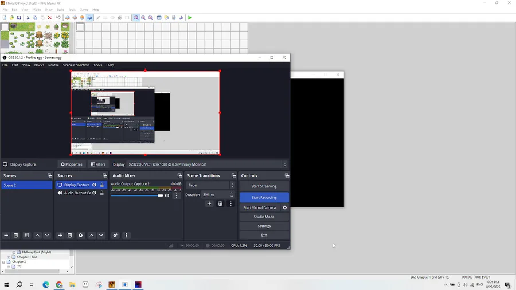Viewport: 516px width, 290px height.
Task: Open scene filters icon in Scenes panel
Action: 26,235
